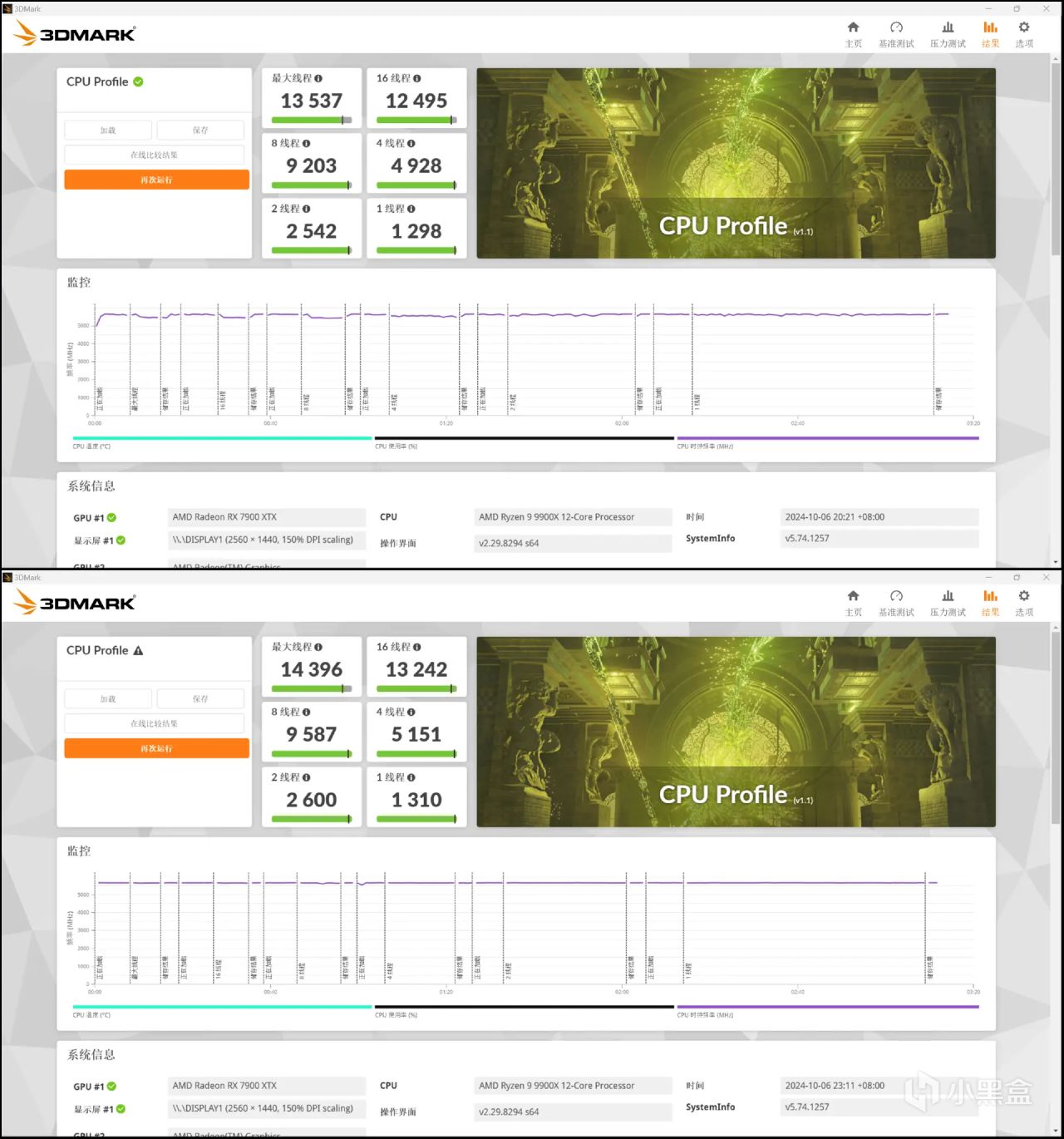The height and width of the screenshot is (1139, 1064).
Task: Click timestamp '2024-10-06 23:11 +08:00'
Action: pyautogui.click(x=835, y=1086)
